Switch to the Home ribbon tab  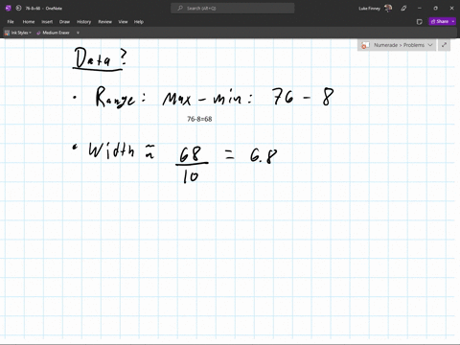click(29, 22)
